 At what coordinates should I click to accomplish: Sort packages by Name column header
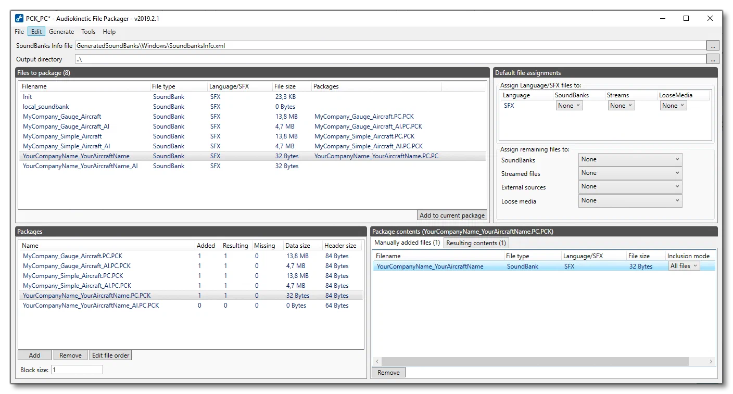pos(106,246)
